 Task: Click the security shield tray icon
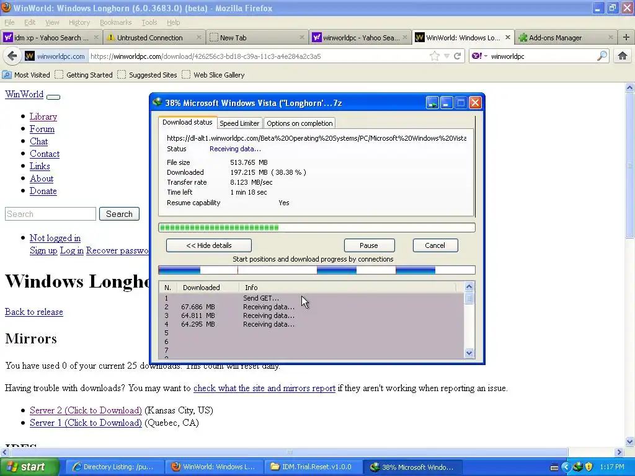pos(589,467)
